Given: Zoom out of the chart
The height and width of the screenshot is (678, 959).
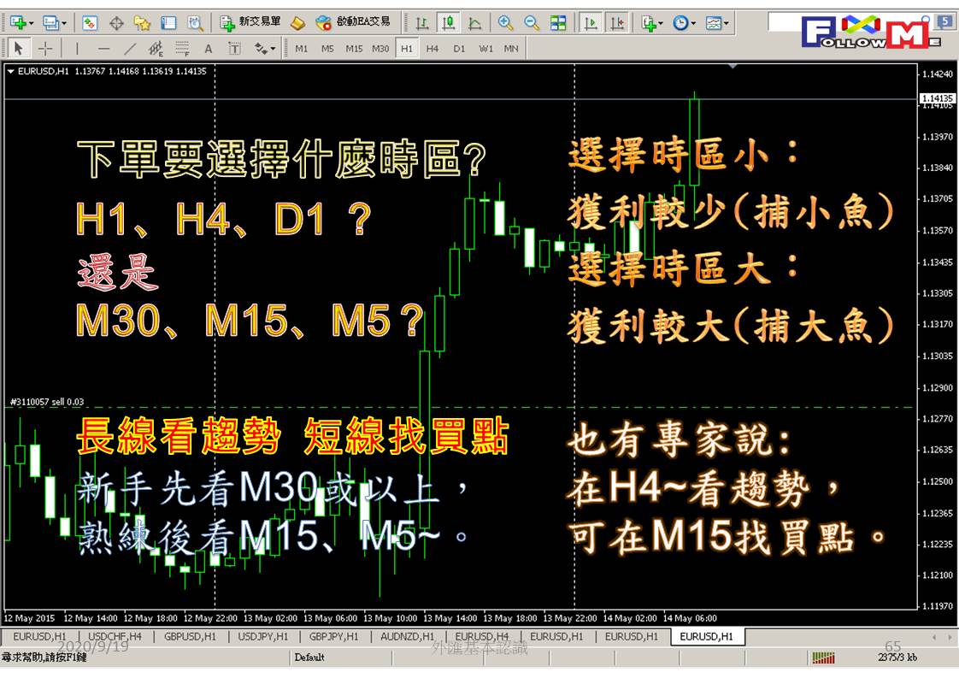Looking at the screenshot, I should (x=532, y=22).
